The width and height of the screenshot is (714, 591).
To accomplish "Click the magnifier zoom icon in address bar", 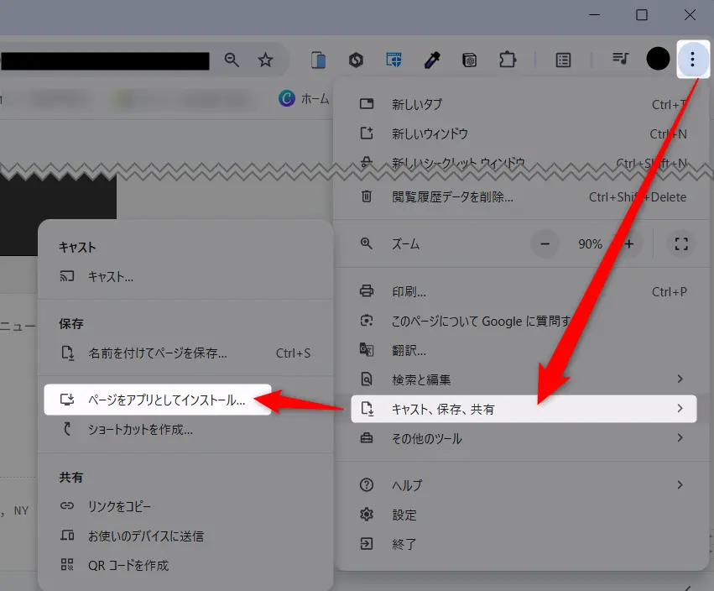I will click(x=232, y=60).
